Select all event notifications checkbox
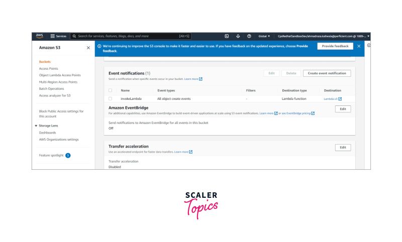The width and height of the screenshot is (402, 242). (x=110, y=90)
